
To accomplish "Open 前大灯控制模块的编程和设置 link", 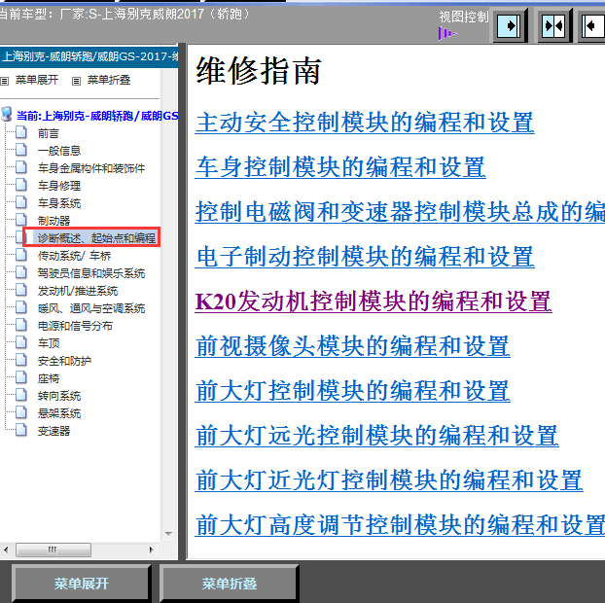I will point(353,391).
